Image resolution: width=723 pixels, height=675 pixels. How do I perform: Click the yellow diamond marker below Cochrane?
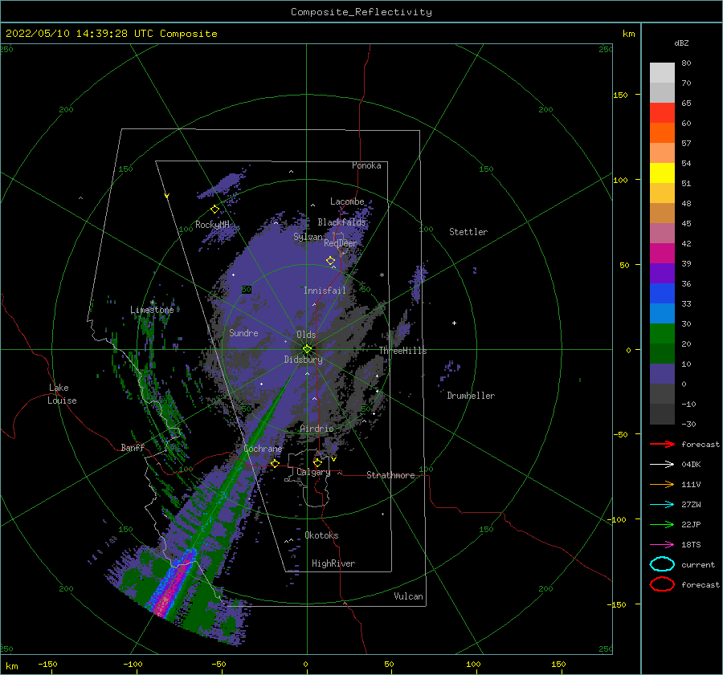(275, 464)
